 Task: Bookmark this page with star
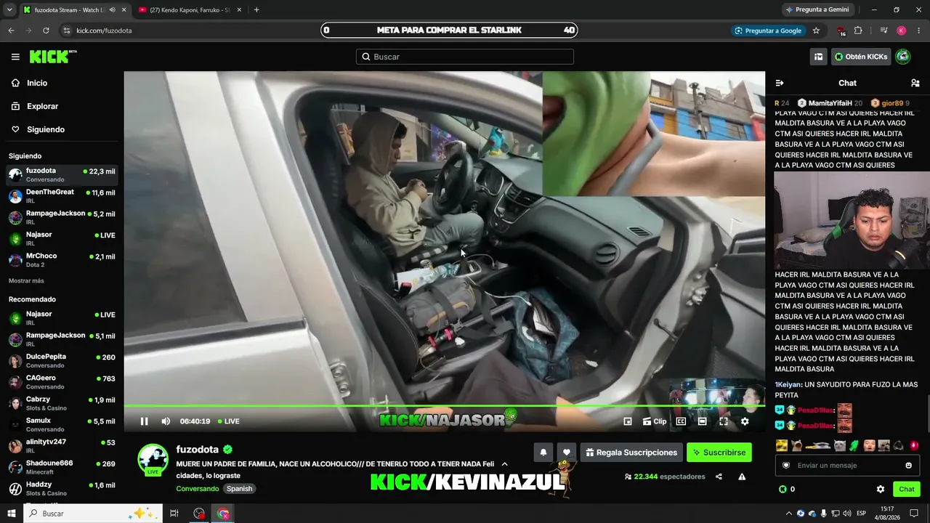click(816, 31)
